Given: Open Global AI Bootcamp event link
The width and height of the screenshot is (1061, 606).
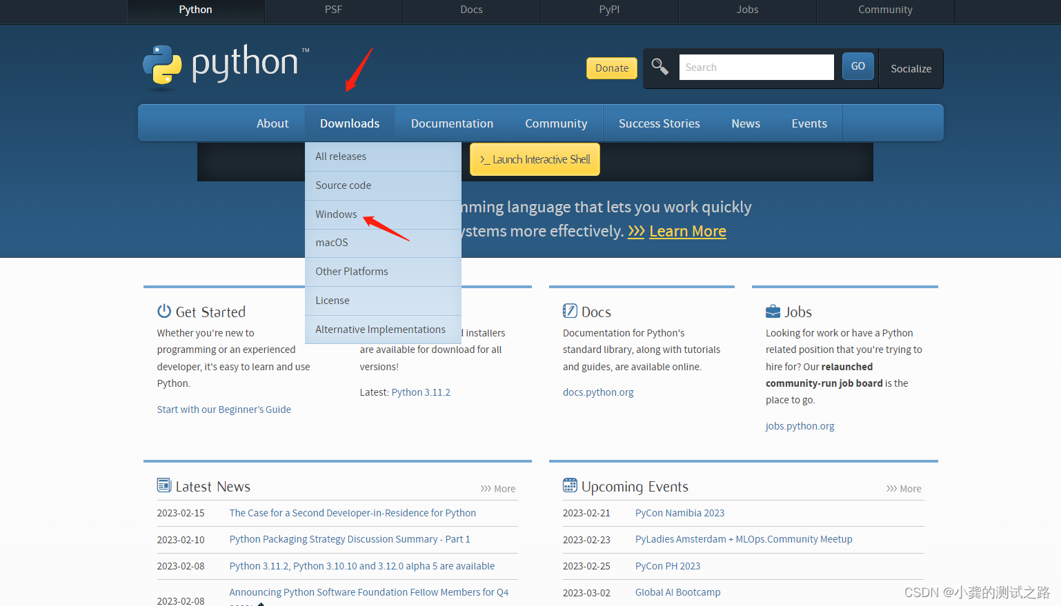Looking at the screenshot, I should tap(677, 592).
